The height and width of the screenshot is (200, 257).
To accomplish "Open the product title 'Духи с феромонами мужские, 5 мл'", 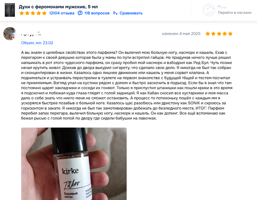I will pyautogui.click(x=58, y=7).
